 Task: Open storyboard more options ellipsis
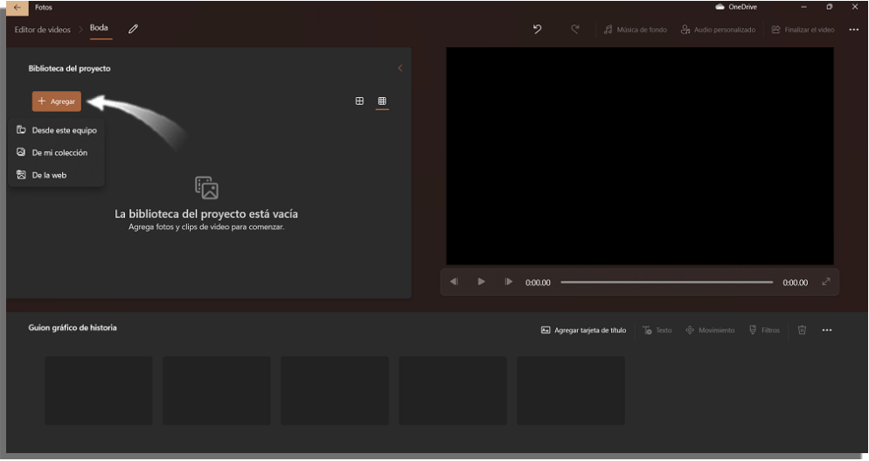827,330
